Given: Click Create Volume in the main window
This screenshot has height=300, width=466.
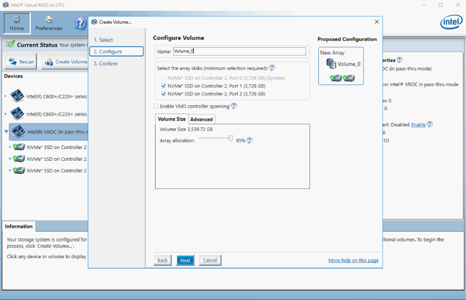Looking at the screenshot, I should click(x=65, y=62).
